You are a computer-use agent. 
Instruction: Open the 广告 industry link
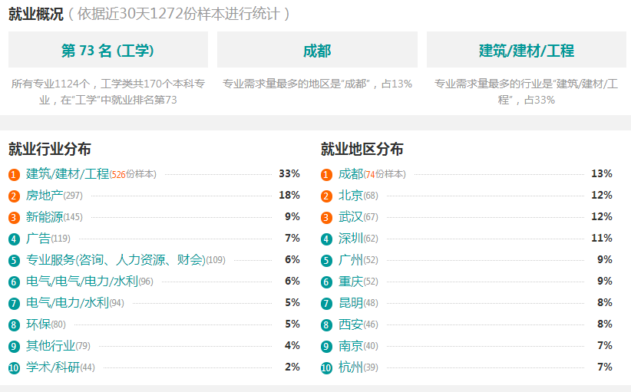point(38,239)
